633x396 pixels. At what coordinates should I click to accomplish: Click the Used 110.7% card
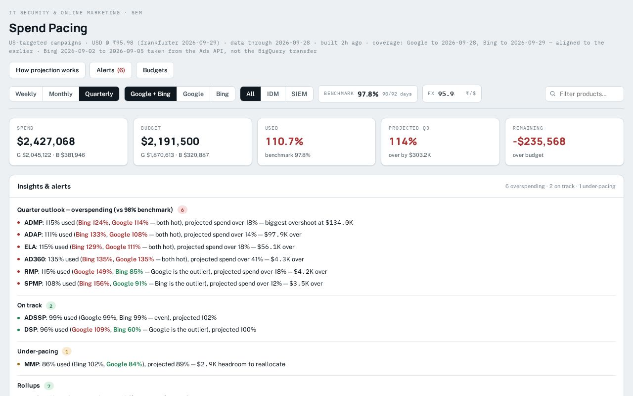click(x=316, y=142)
